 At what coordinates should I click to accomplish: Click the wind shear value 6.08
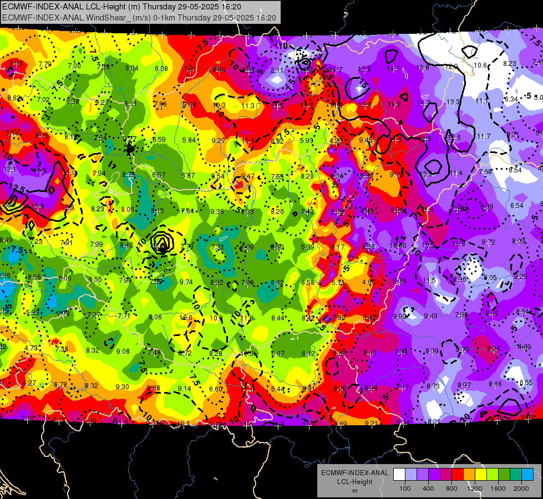coord(161,69)
